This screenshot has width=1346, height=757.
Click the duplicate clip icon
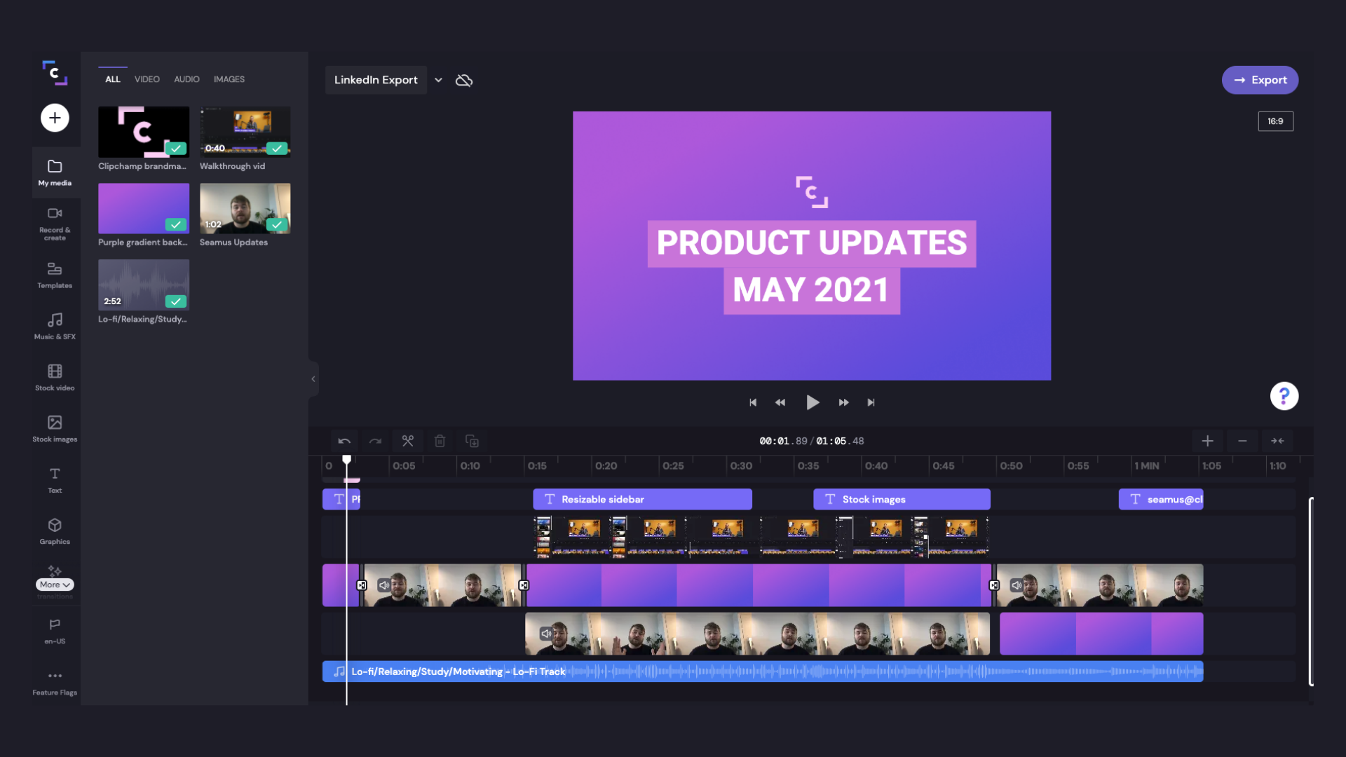[x=472, y=441]
